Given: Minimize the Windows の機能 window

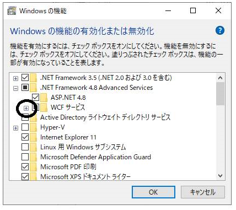Looking at the screenshot, I should click(x=168, y=10).
